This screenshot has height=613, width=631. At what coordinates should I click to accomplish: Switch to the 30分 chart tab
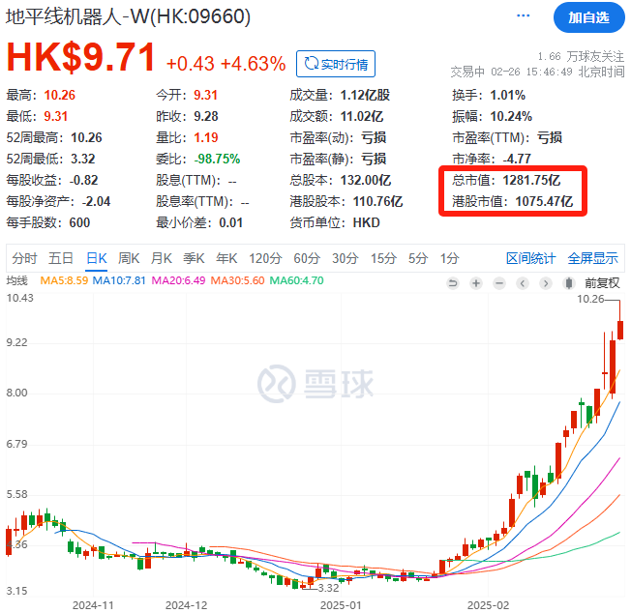[346, 258]
